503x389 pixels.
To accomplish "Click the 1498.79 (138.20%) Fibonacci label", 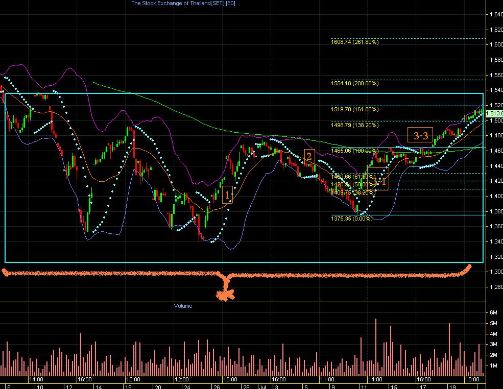I will [x=355, y=125].
